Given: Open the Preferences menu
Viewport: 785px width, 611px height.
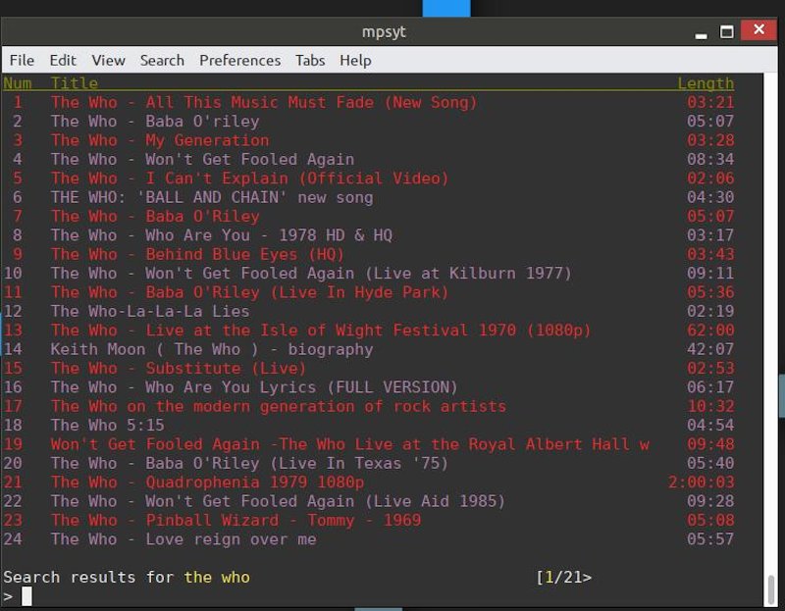Looking at the screenshot, I should click(239, 60).
